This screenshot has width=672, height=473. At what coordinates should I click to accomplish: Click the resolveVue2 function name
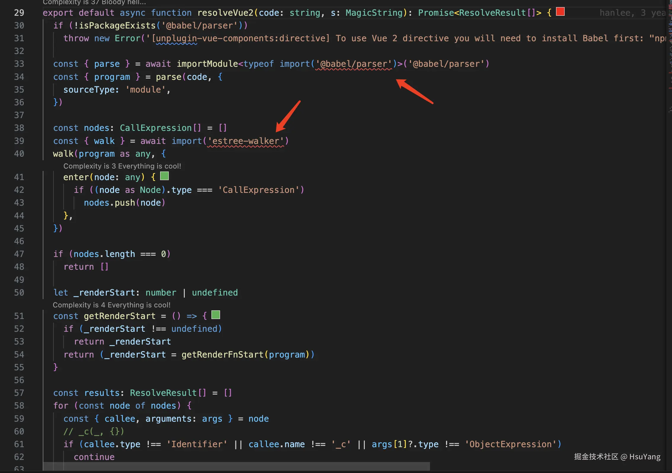(x=225, y=13)
